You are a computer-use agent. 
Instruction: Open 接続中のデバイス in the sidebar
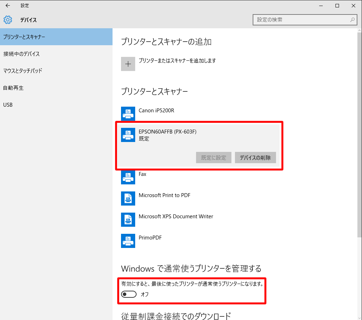pos(56,54)
